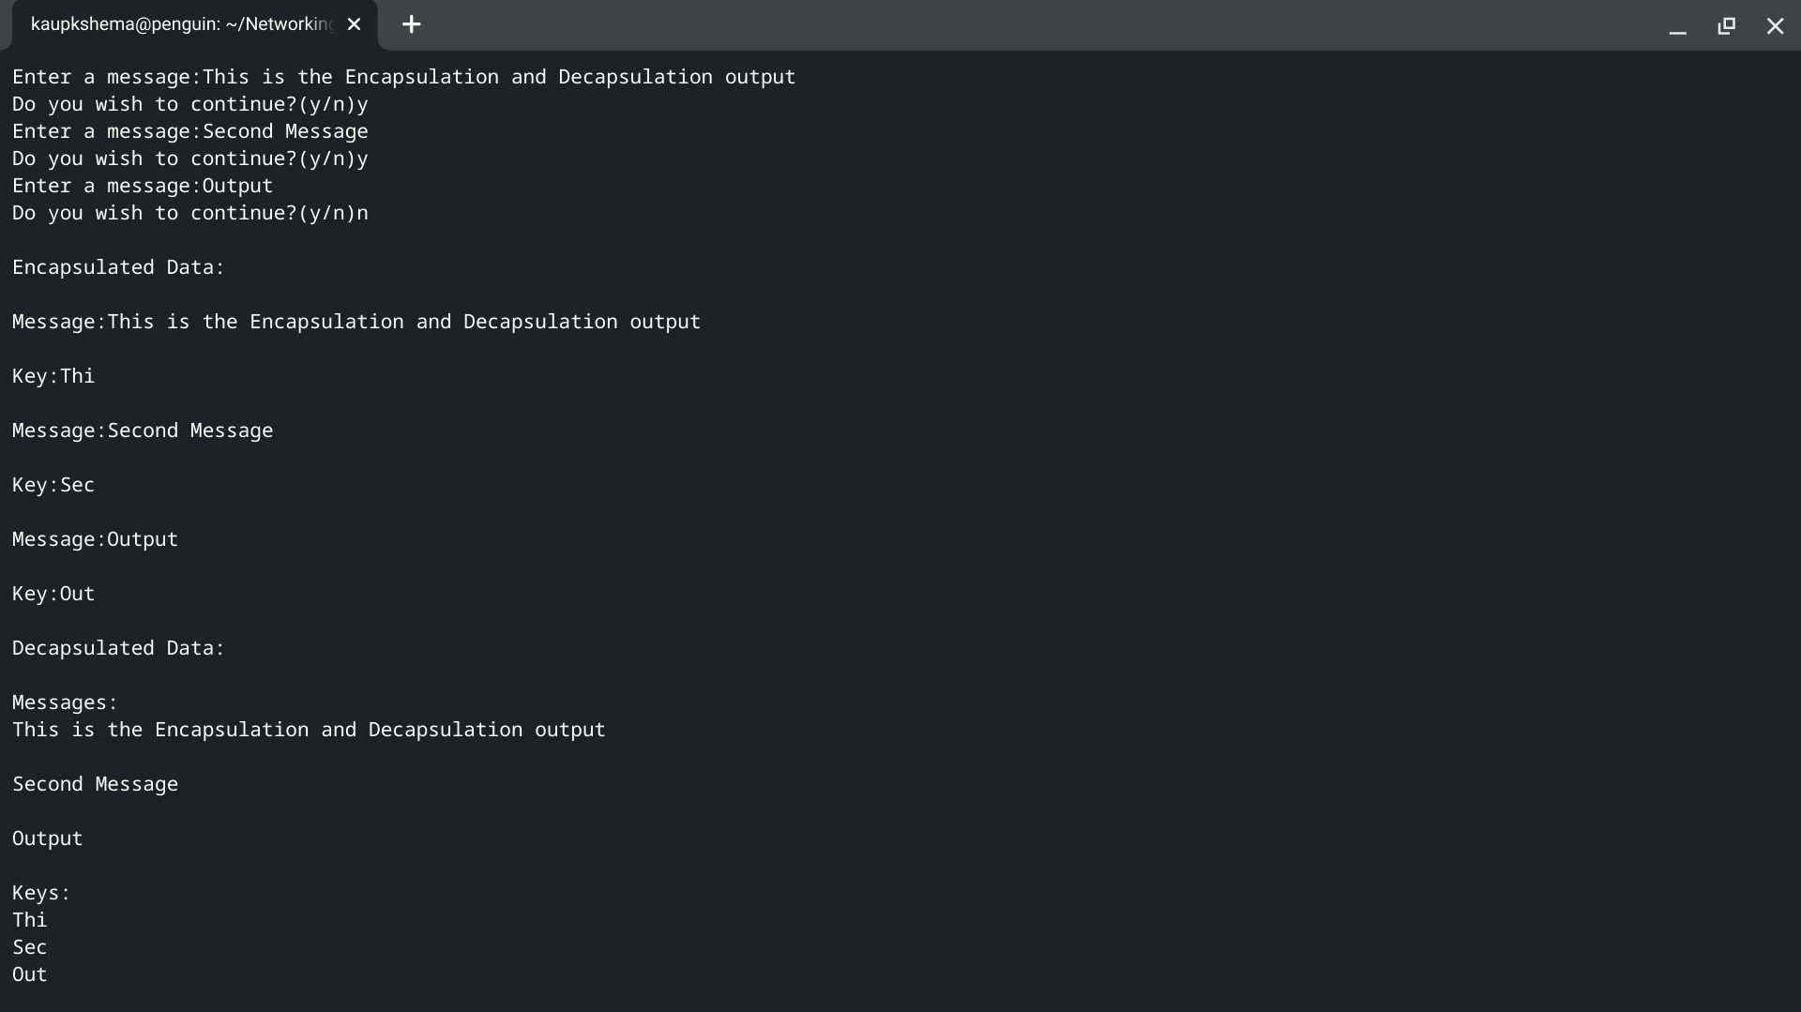Viewport: 1801px width, 1012px height.
Task: Click the 'Enter a message:Second Message' prompt line
Action: 189,131
